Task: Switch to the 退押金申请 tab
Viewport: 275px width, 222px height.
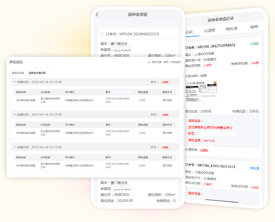Action: pyautogui.click(x=17, y=72)
